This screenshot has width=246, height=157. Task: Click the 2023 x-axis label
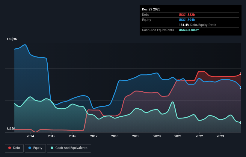click(x=220, y=136)
